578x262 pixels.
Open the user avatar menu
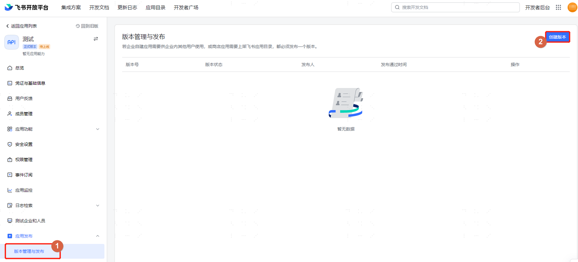click(x=572, y=7)
